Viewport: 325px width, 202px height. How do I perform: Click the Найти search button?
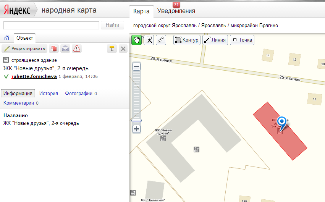pyautogui.click(x=112, y=25)
